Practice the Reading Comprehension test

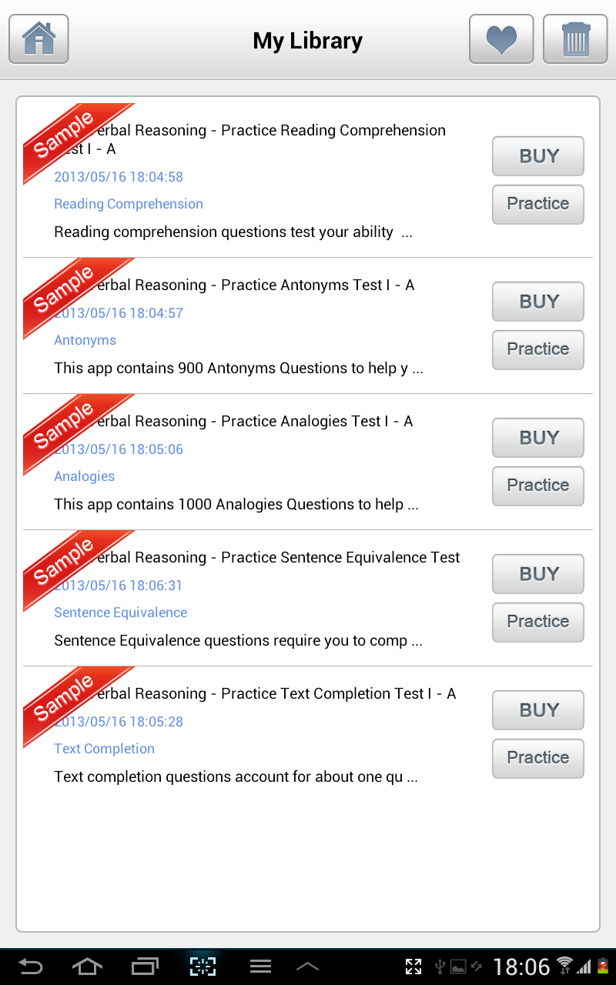pos(538,204)
